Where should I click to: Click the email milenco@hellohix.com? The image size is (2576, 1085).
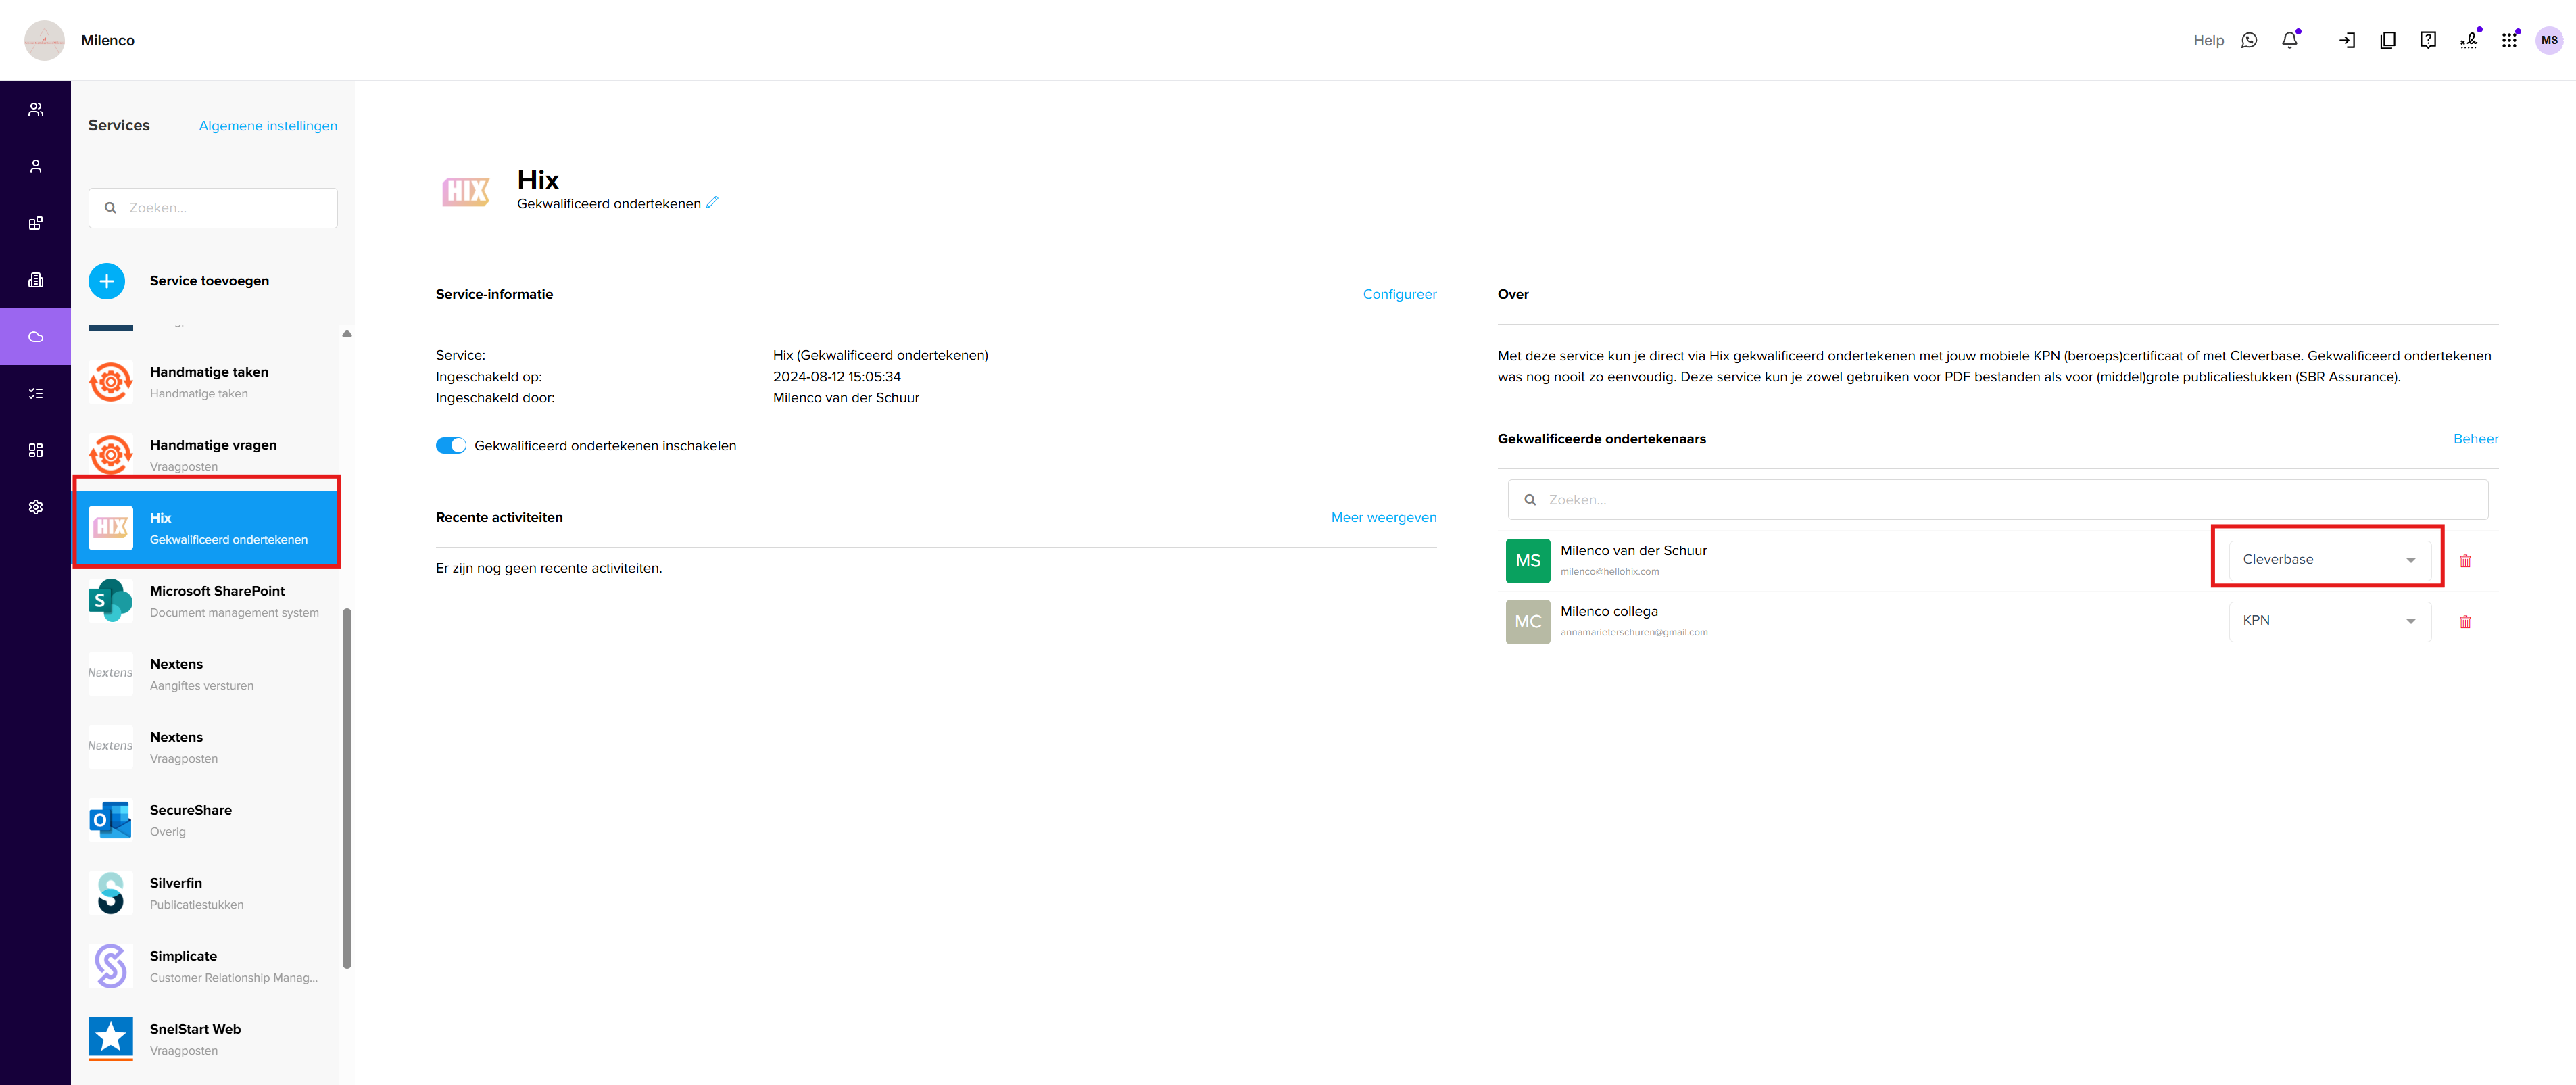pos(1609,572)
